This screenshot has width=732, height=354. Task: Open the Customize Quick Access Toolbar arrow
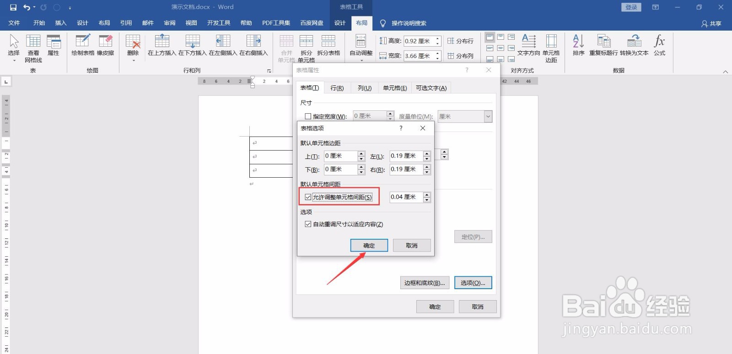(x=70, y=8)
